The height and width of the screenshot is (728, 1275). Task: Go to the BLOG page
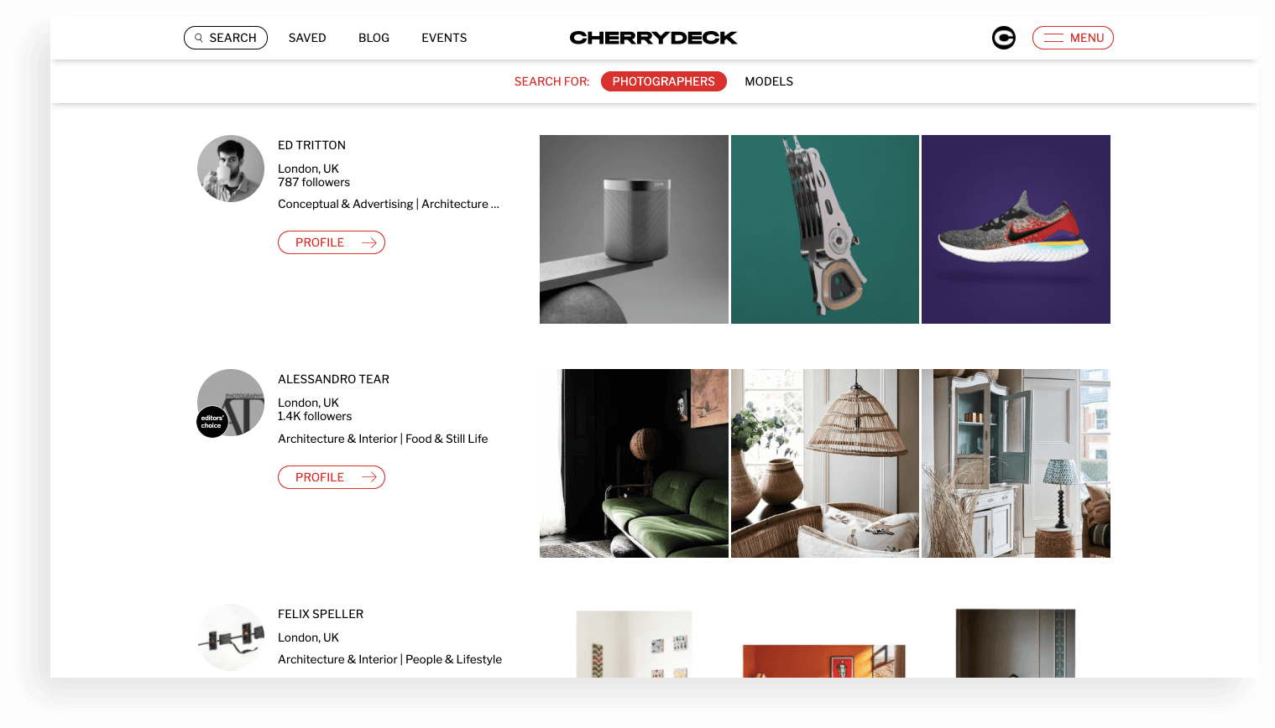click(374, 38)
